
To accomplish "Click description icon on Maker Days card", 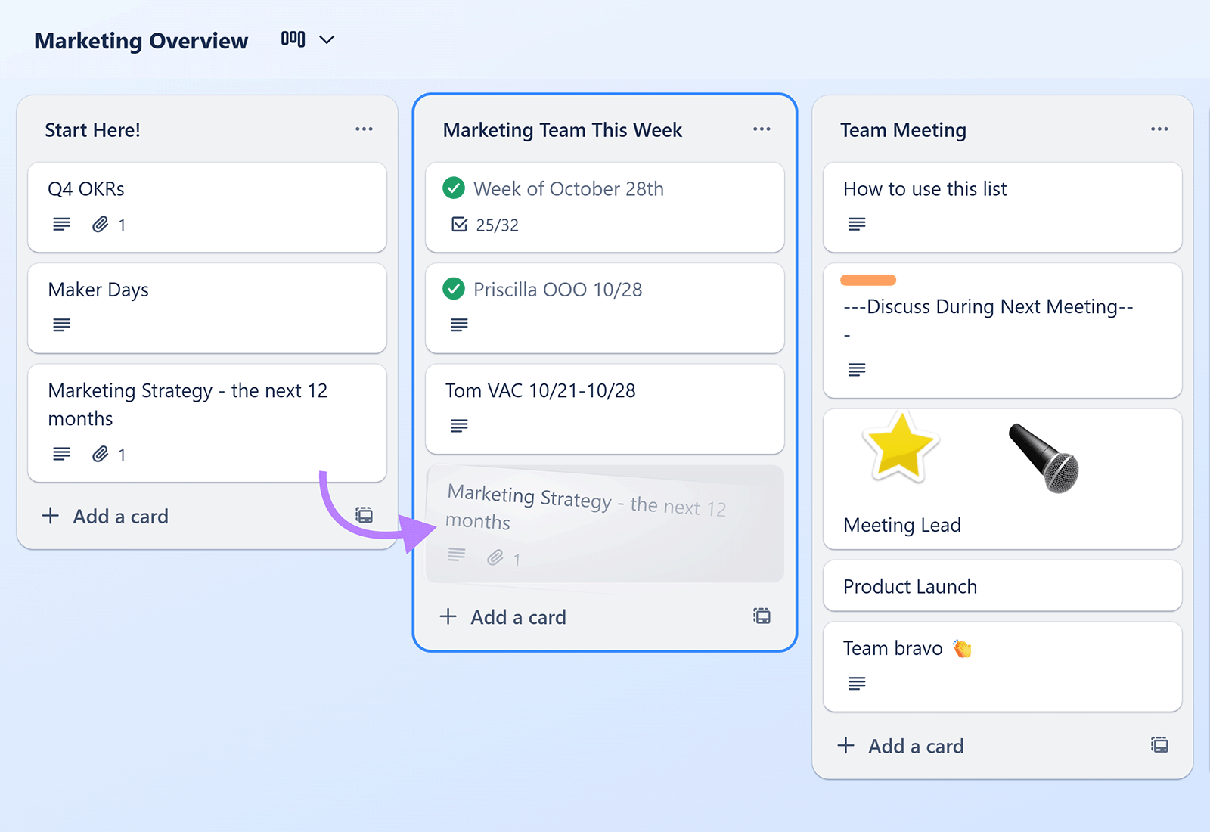I will pyautogui.click(x=61, y=325).
